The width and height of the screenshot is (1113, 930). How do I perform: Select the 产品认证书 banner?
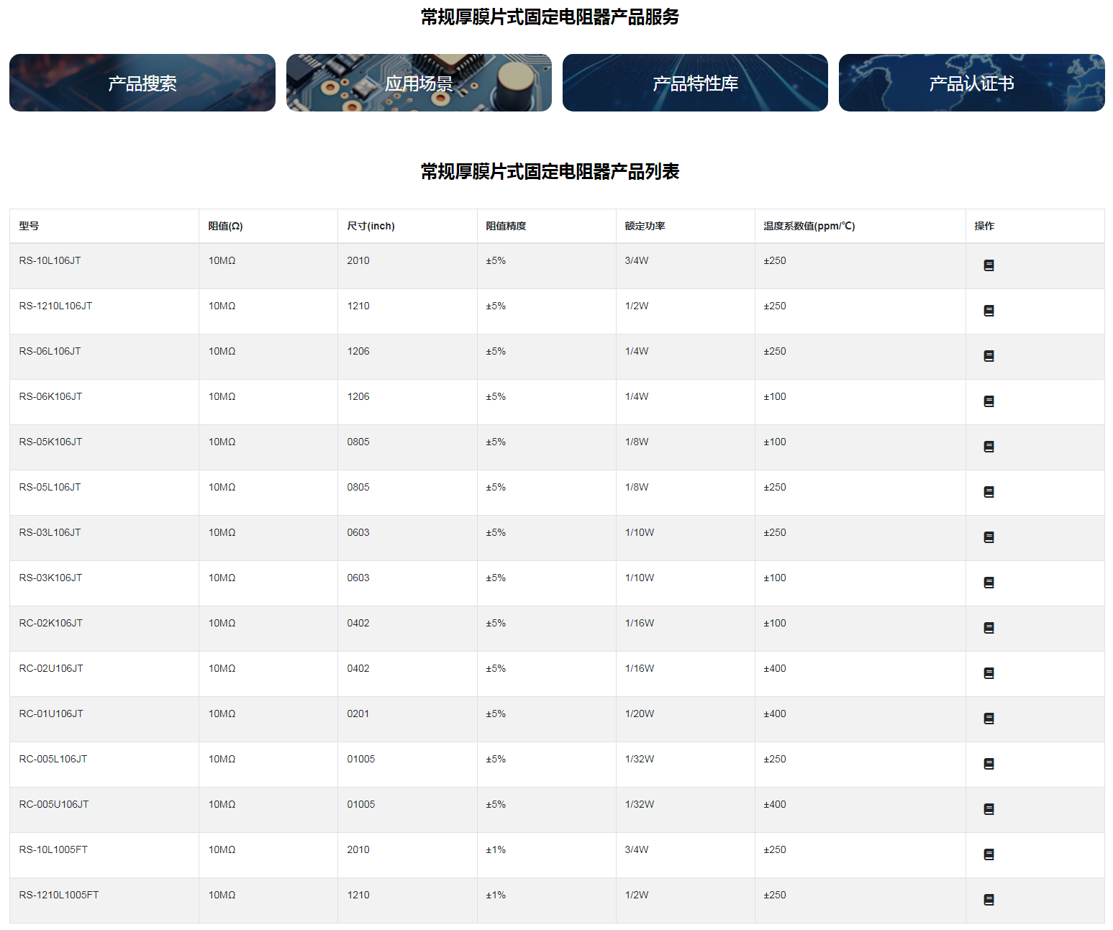click(971, 83)
